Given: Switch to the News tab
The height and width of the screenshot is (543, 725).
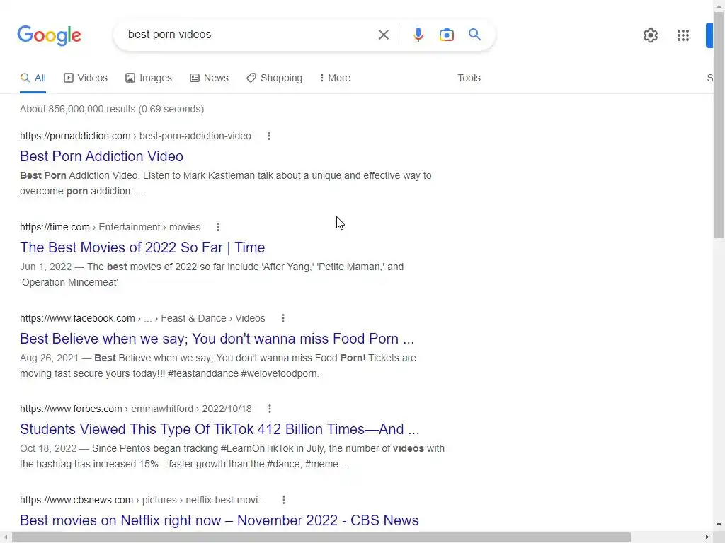Looking at the screenshot, I should coord(209,78).
